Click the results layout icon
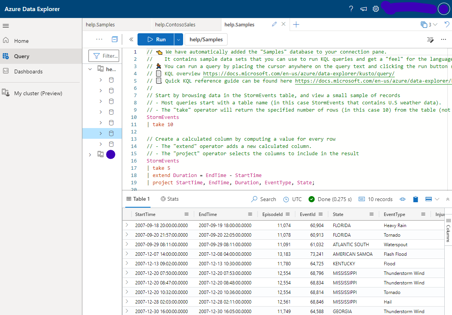The width and height of the screenshot is (452, 315). pos(428,199)
